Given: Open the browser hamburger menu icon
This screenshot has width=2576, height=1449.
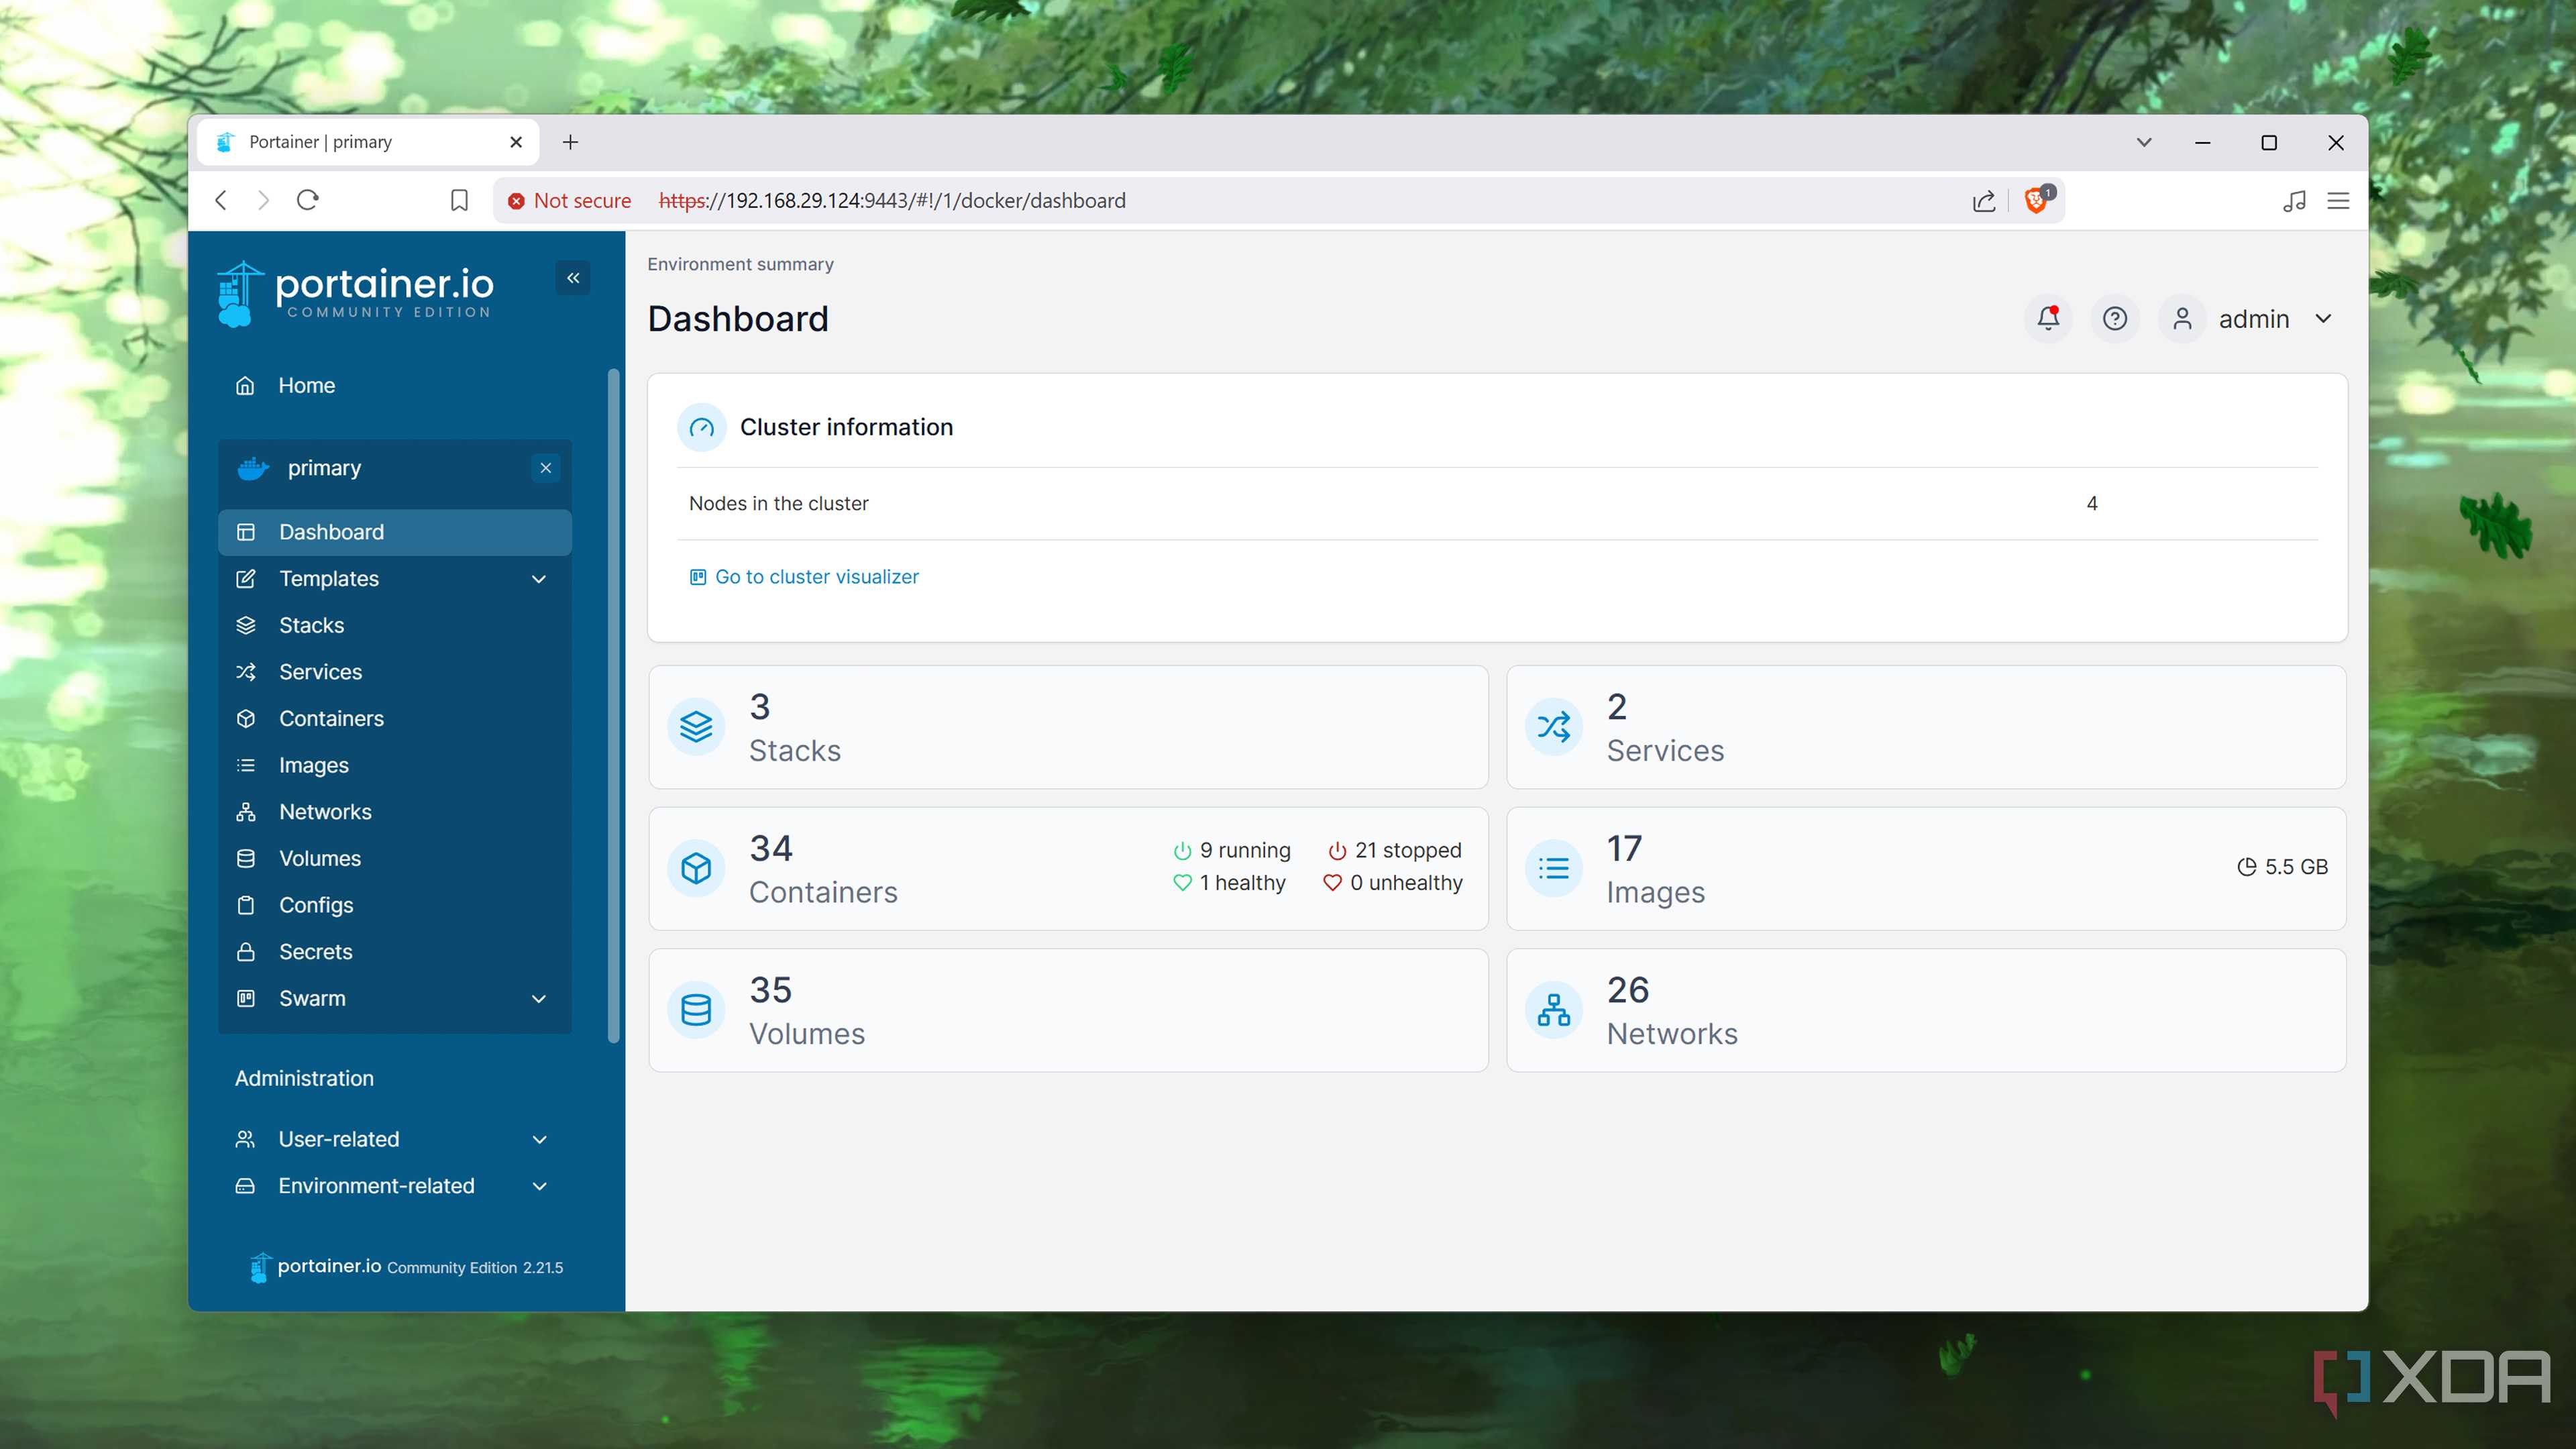Looking at the screenshot, I should (x=2338, y=201).
